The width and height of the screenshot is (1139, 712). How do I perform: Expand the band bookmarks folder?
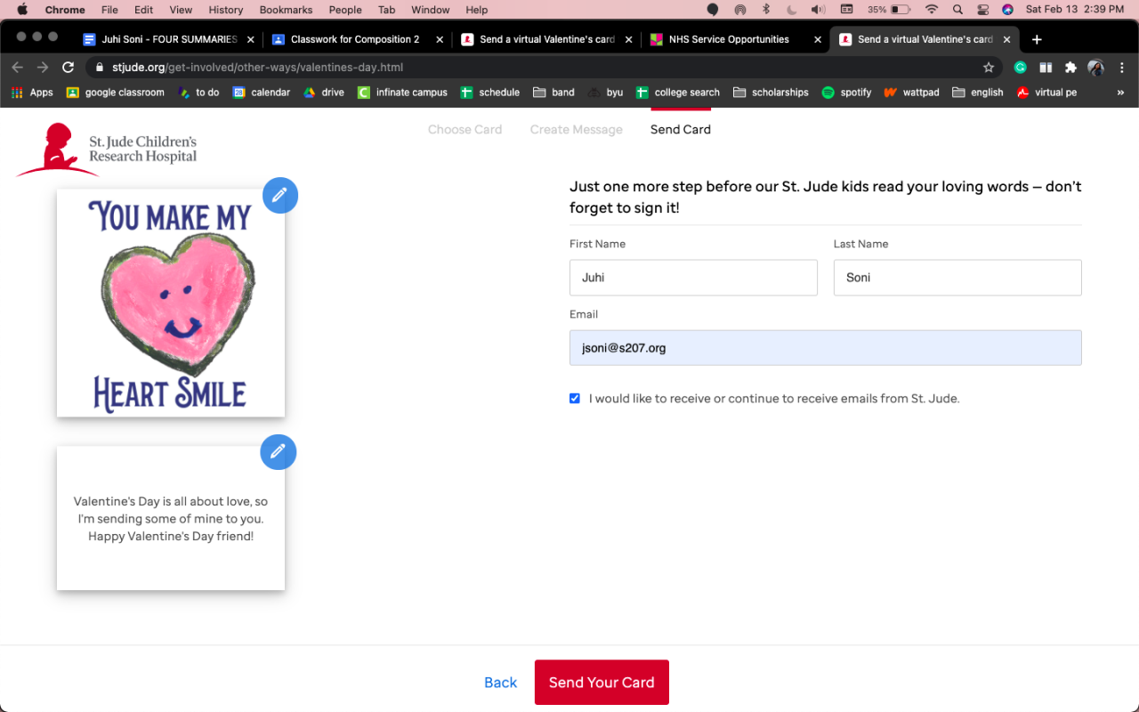pos(553,93)
